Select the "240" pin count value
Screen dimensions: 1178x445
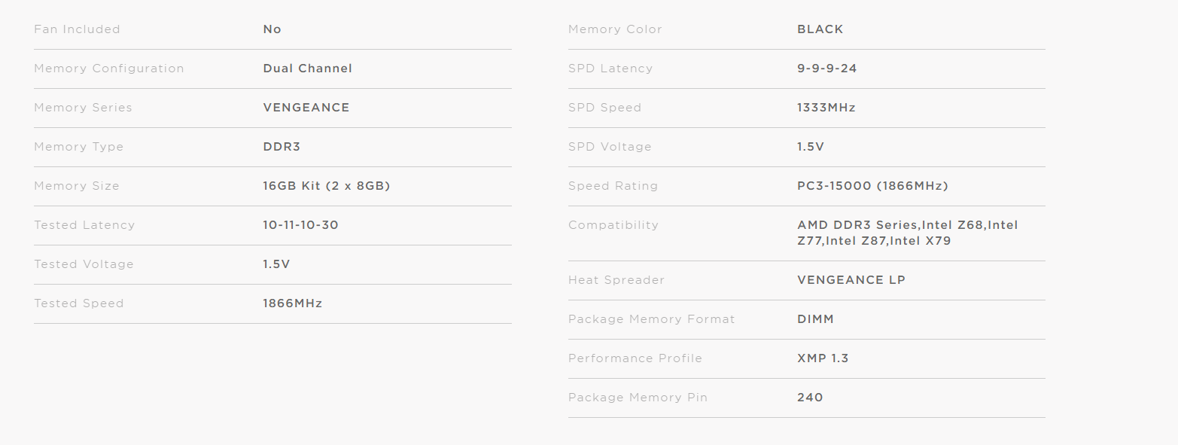click(x=810, y=398)
